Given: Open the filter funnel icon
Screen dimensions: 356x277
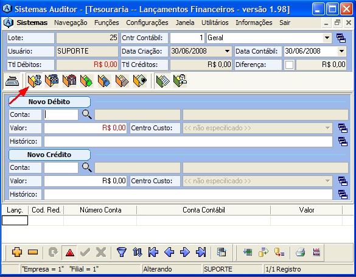Looking at the screenshot, I should click(x=122, y=252).
